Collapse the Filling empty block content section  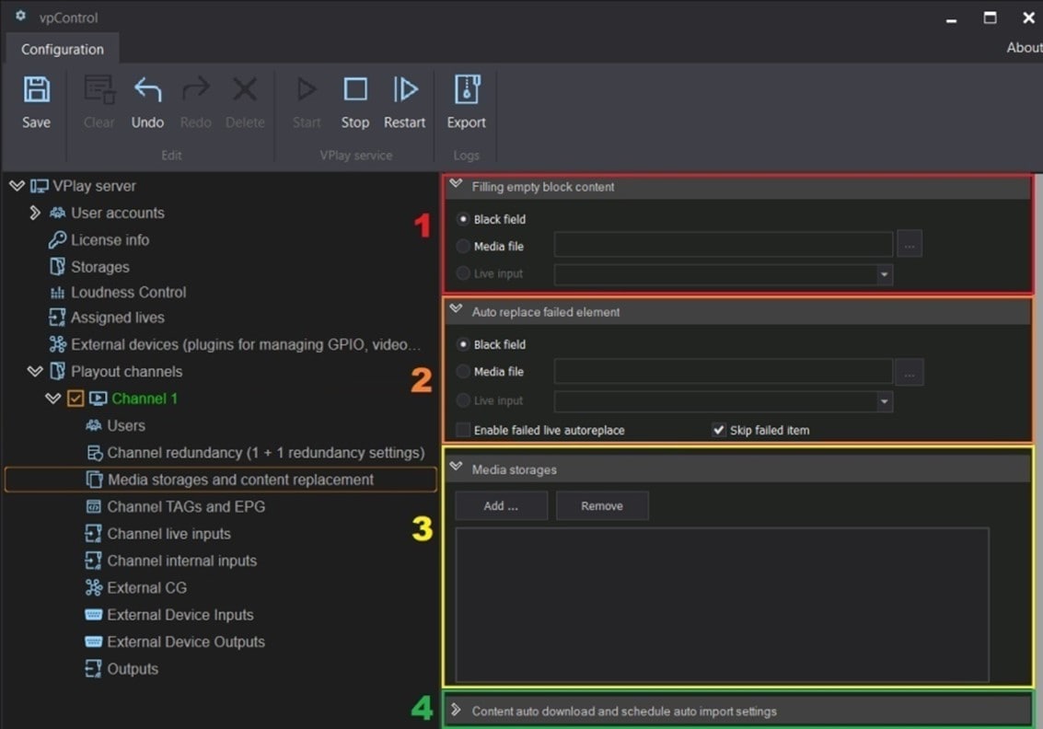click(457, 184)
